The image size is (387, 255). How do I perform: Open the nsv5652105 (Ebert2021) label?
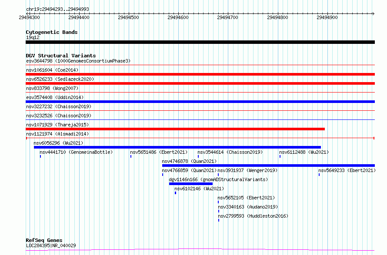click(246, 198)
